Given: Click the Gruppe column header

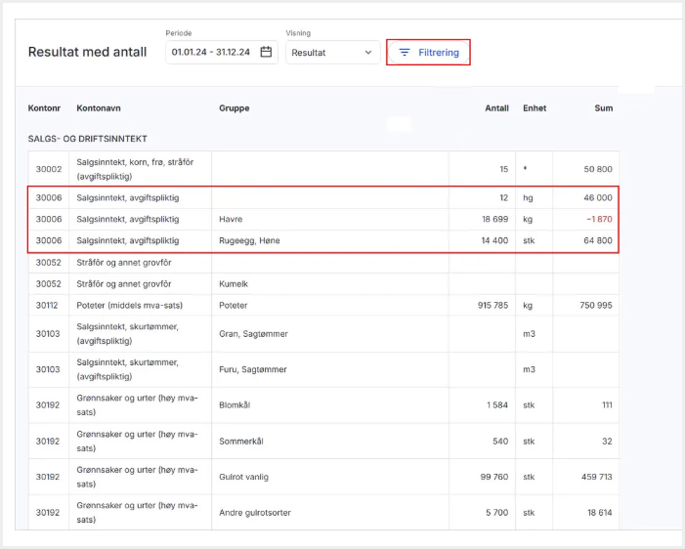Looking at the screenshot, I should click(234, 108).
